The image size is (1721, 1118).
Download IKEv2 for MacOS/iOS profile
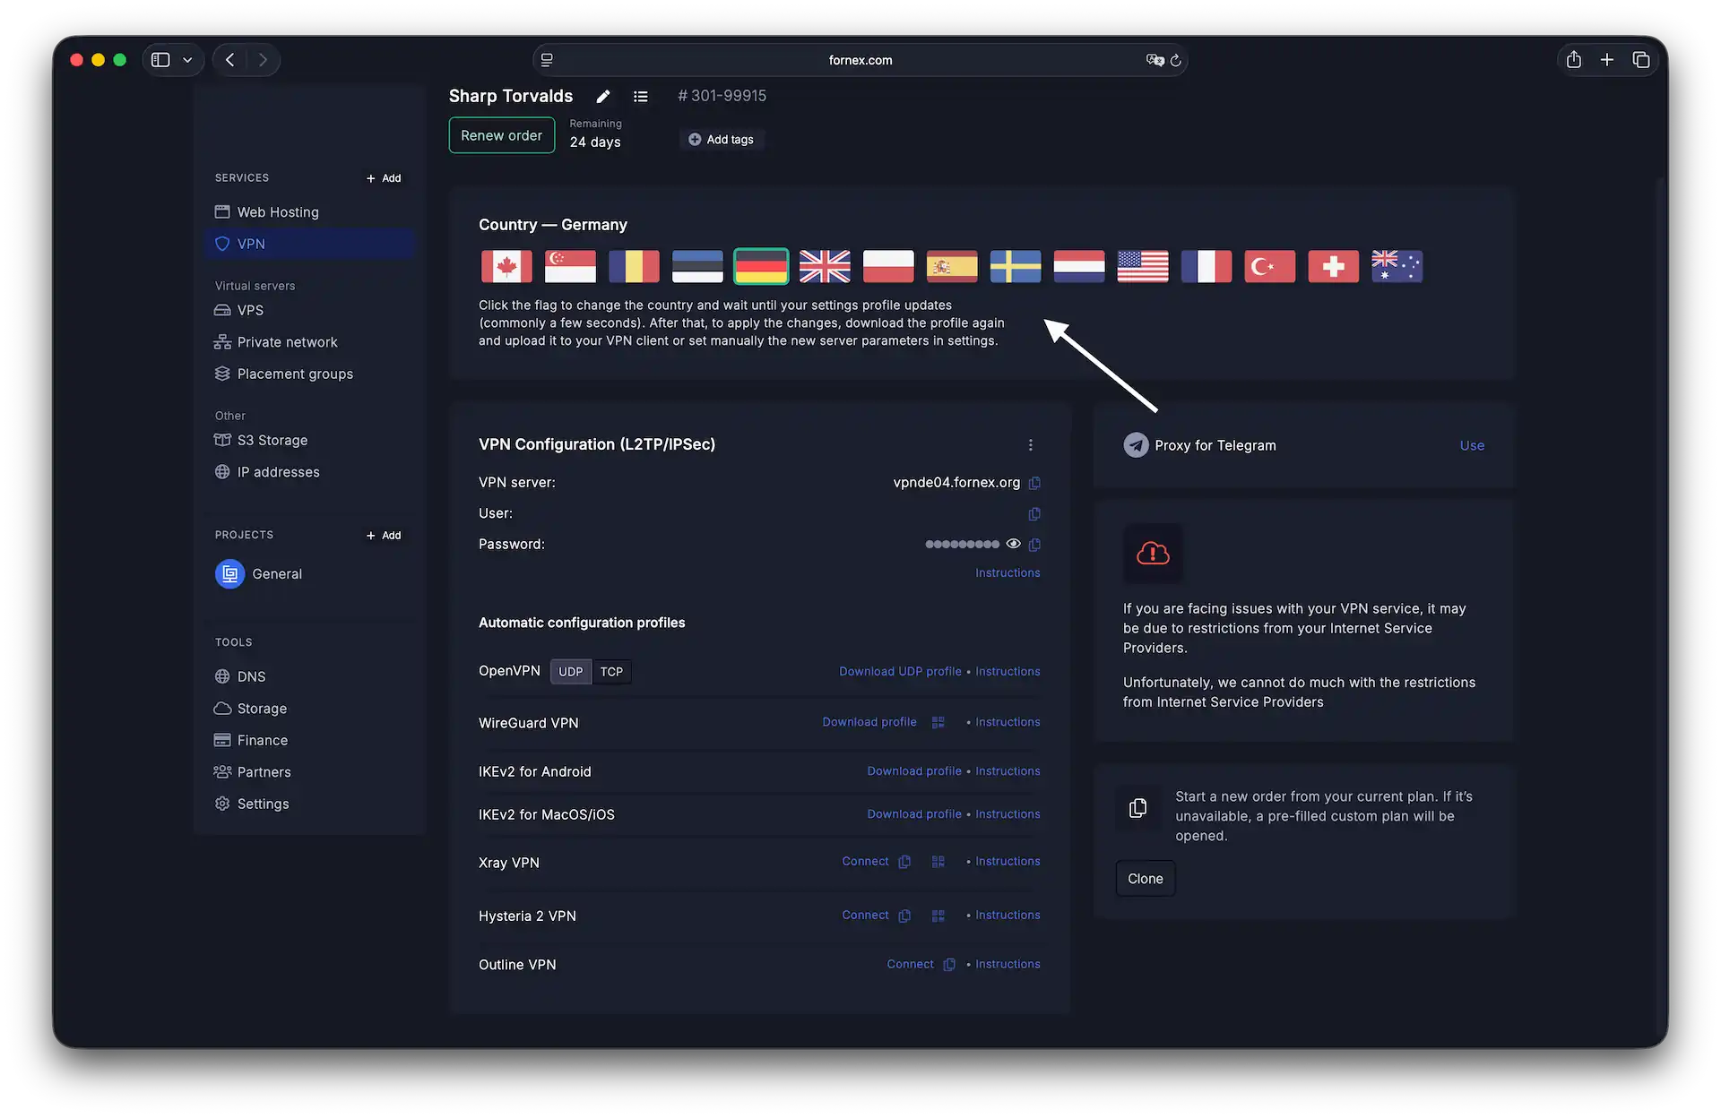[914, 814]
